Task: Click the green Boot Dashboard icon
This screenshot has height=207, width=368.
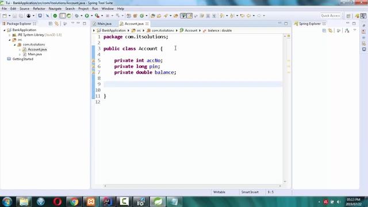Action: tap(55, 16)
